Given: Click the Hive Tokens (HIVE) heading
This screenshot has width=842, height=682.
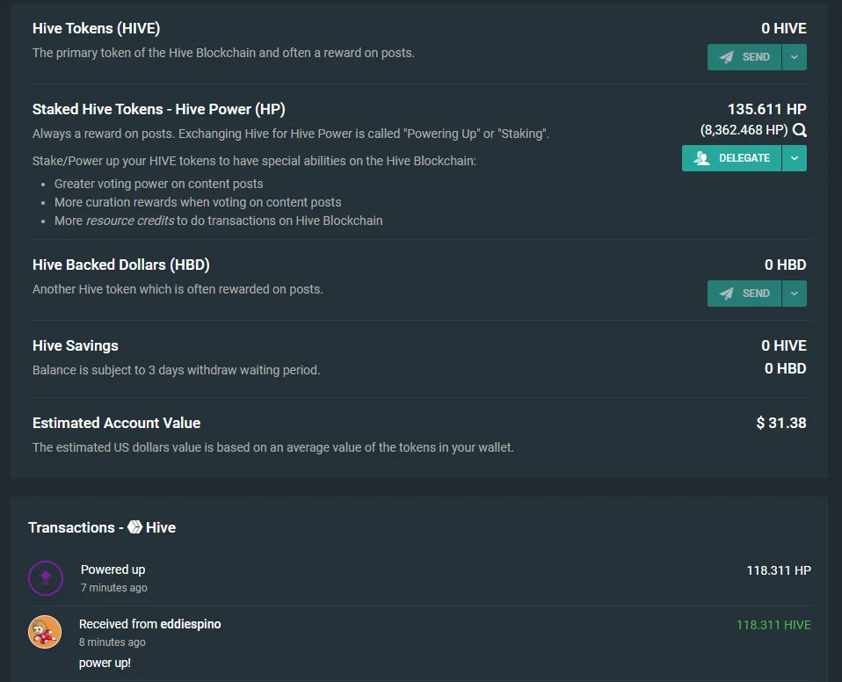Looking at the screenshot, I should 96,28.
